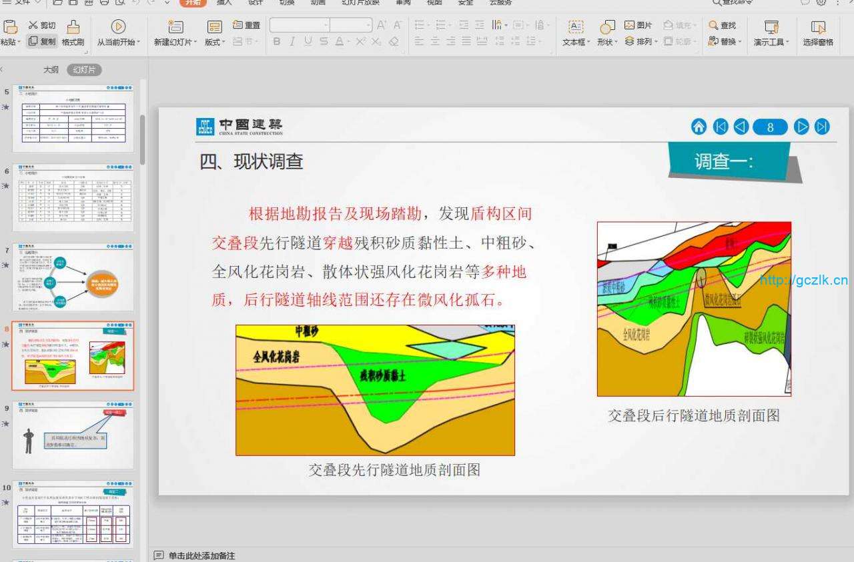Toggle italic formatting (I)

click(292, 41)
